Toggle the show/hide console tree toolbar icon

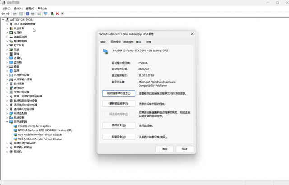[14, 14]
